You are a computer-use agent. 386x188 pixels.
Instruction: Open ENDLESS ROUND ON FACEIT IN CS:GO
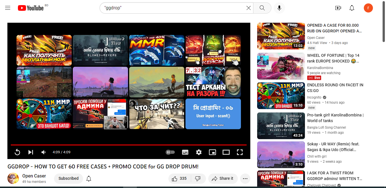(x=335, y=88)
